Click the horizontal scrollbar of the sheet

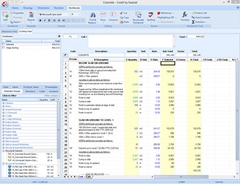181,177
